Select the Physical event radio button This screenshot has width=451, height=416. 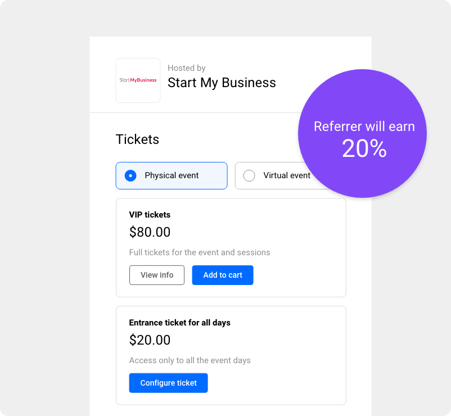(x=130, y=175)
